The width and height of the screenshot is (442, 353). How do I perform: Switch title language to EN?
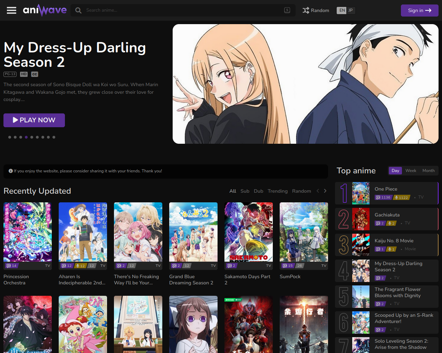pos(342,10)
